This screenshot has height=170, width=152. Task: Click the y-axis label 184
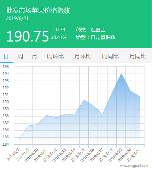pyautogui.click(x=6, y=144)
